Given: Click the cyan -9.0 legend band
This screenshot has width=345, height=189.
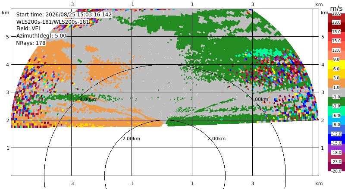Looking at the screenshot, I should (336, 120).
